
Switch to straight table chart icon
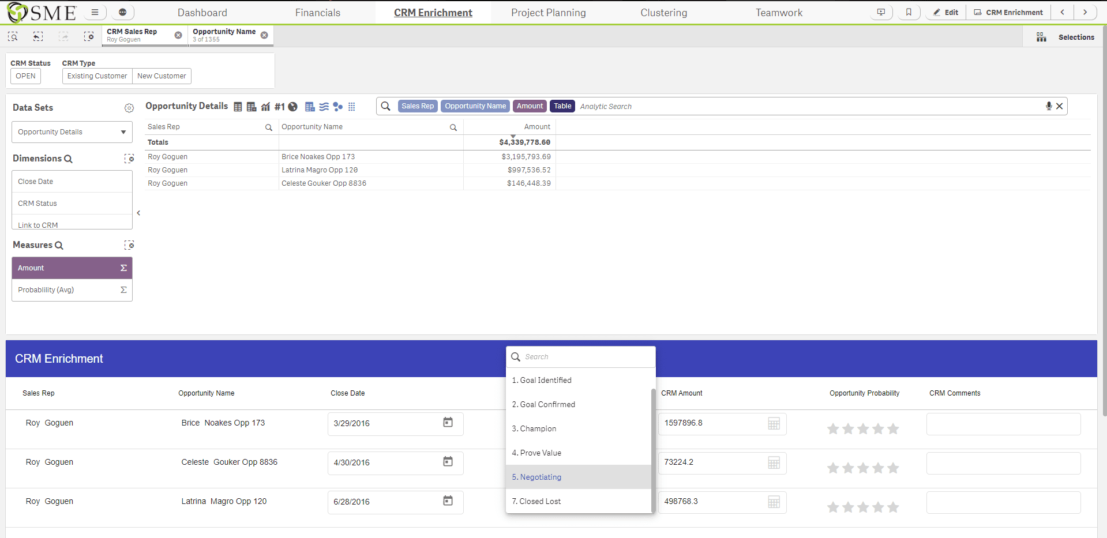238,107
